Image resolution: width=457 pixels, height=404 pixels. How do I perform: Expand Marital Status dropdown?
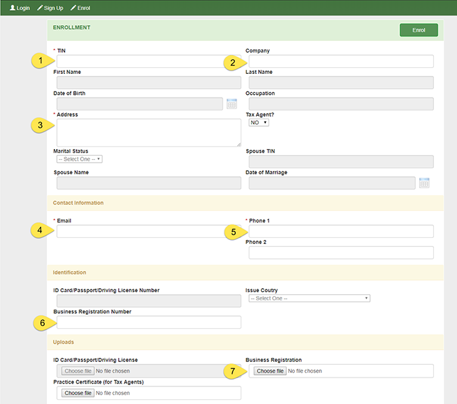click(x=79, y=159)
